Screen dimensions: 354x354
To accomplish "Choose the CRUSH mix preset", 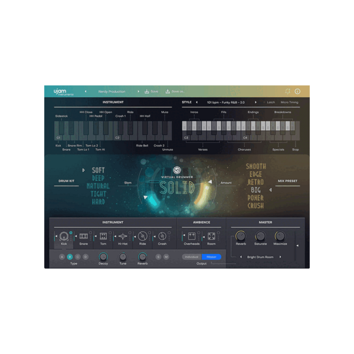I will point(256,206).
